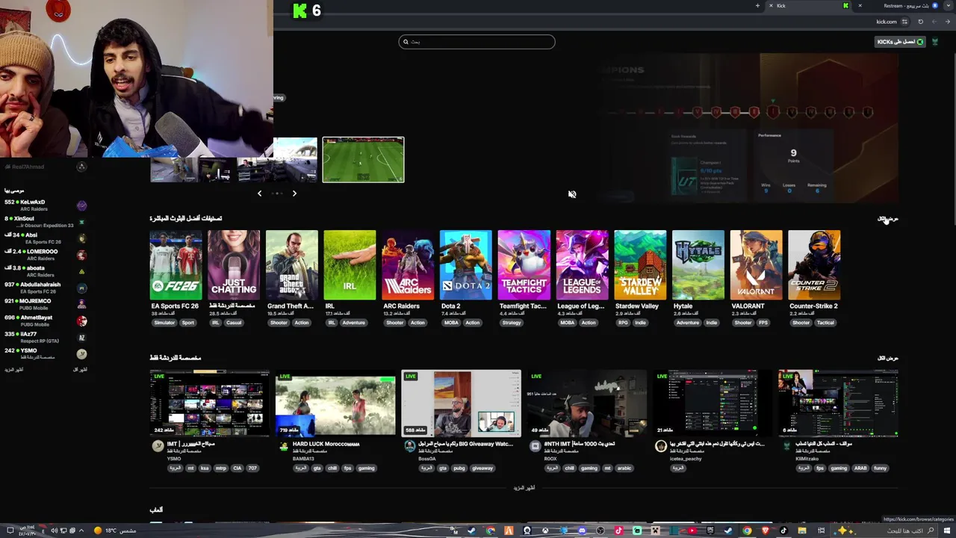Viewport: 956px width, 538px height.
Task: Open the ARC Raiders category cover
Action: [x=408, y=265]
